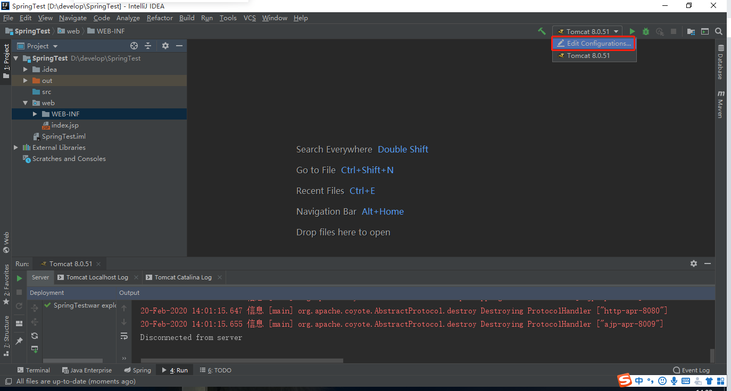Select Edit Configurations menu entry
The width and height of the screenshot is (731, 391).
[x=594, y=44]
